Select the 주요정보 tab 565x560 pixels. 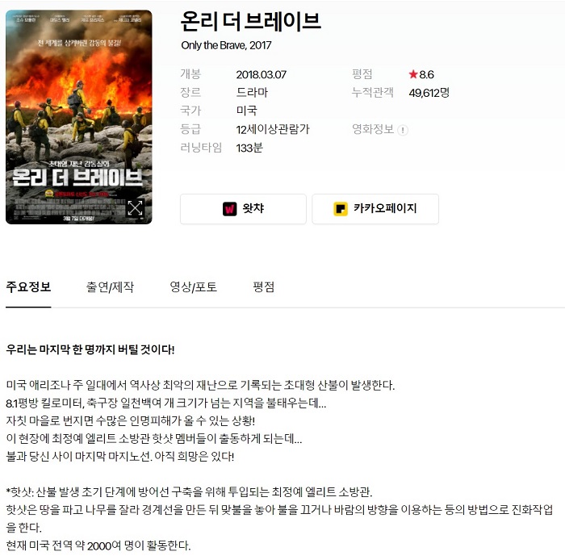pyautogui.click(x=28, y=287)
